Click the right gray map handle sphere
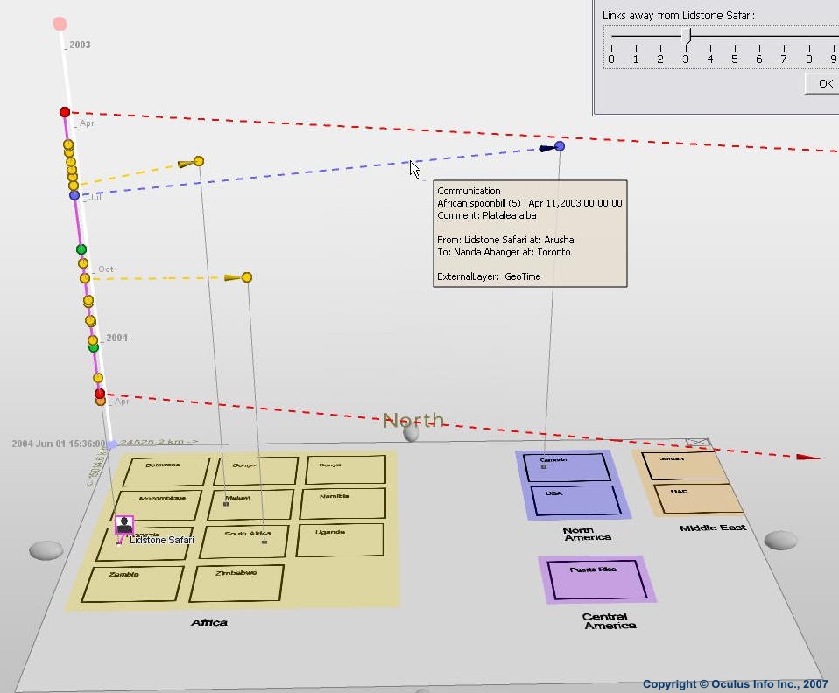Image resolution: width=839 pixels, height=693 pixels. [x=779, y=541]
